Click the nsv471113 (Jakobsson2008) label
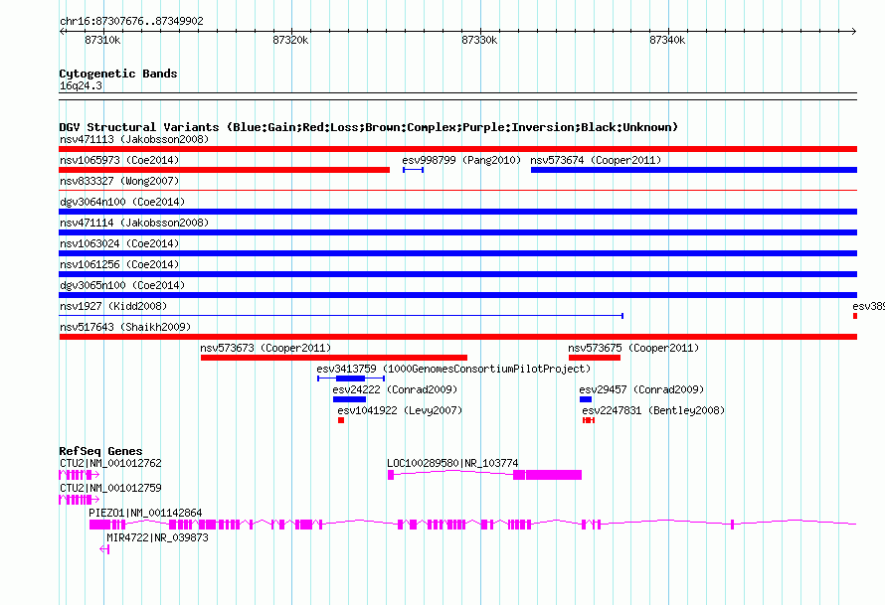This screenshot has width=885, height=605. click(134, 139)
